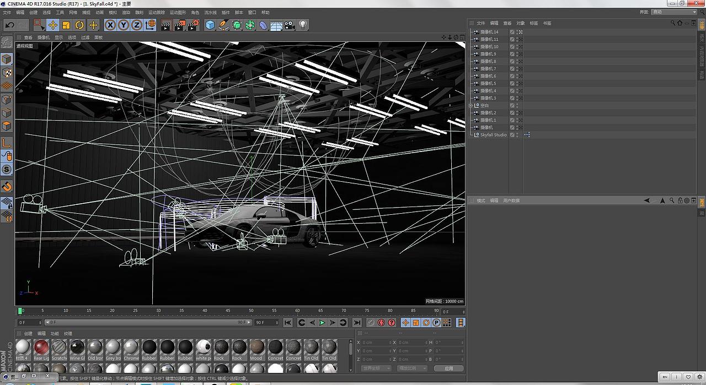Image resolution: width=706 pixels, height=385 pixels.
Task: Open the 缩放比例 dropdown
Action: click(412, 368)
